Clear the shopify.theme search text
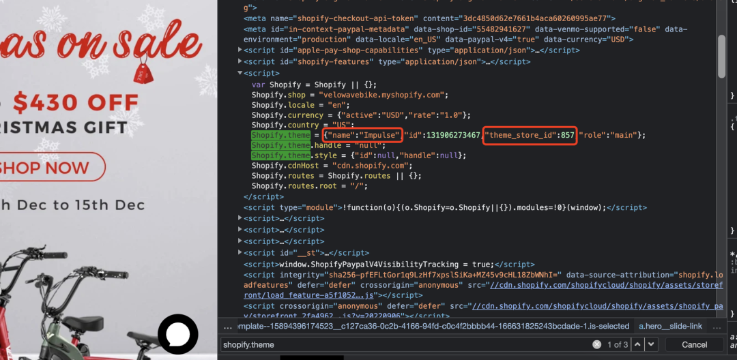The image size is (737, 360). point(597,344)
